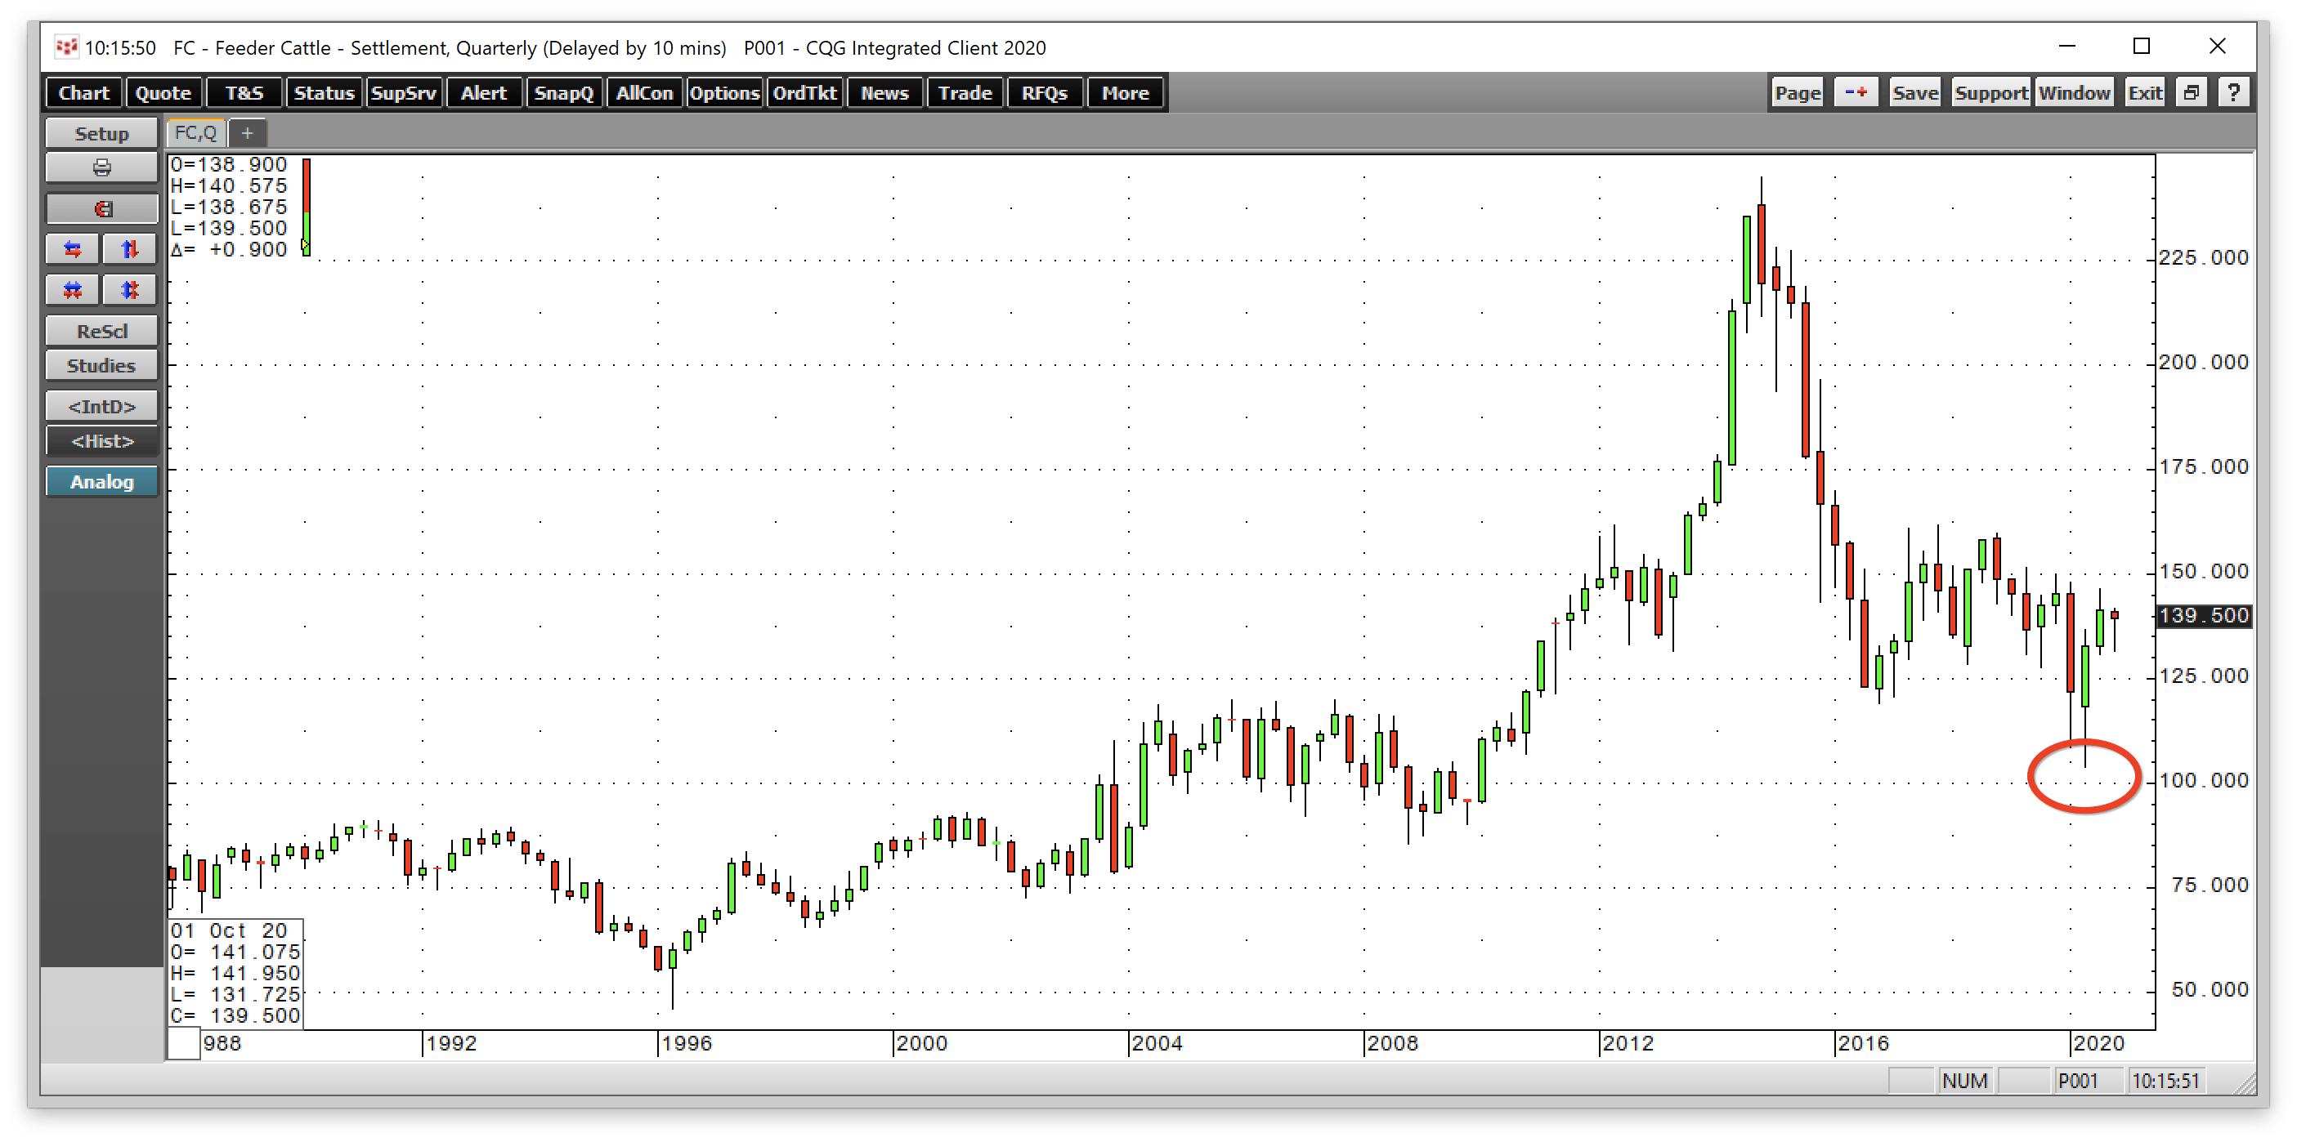Select the FC,Q chart tab

pyautogui.click(x=195, y=132)
